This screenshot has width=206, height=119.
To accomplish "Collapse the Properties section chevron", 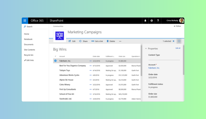I will (x=146, y=49).
